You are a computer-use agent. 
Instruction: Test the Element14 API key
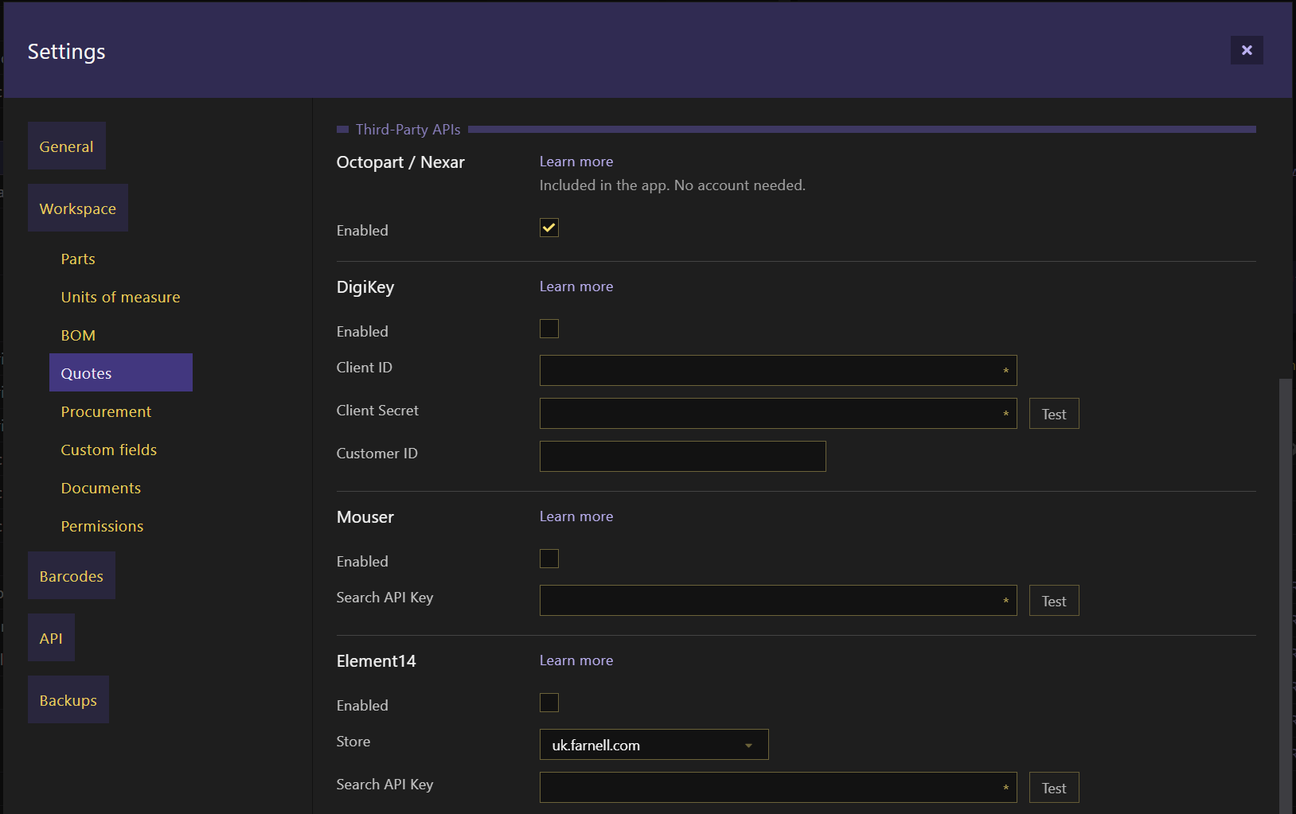pos(1054,788)
